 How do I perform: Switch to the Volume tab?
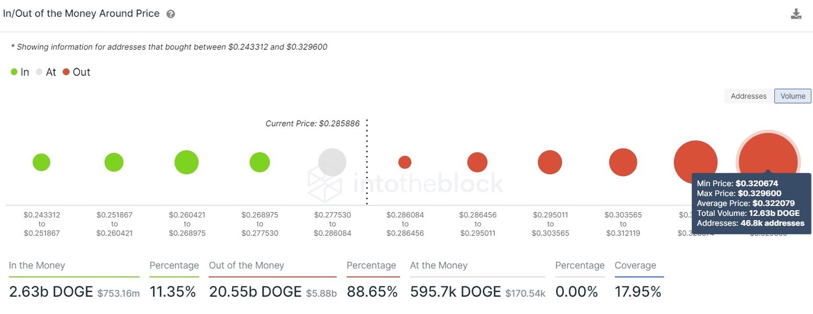click(x=792, y=96)
